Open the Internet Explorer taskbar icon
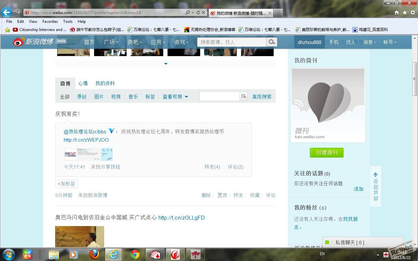418x261 pixels. point(113,254)
